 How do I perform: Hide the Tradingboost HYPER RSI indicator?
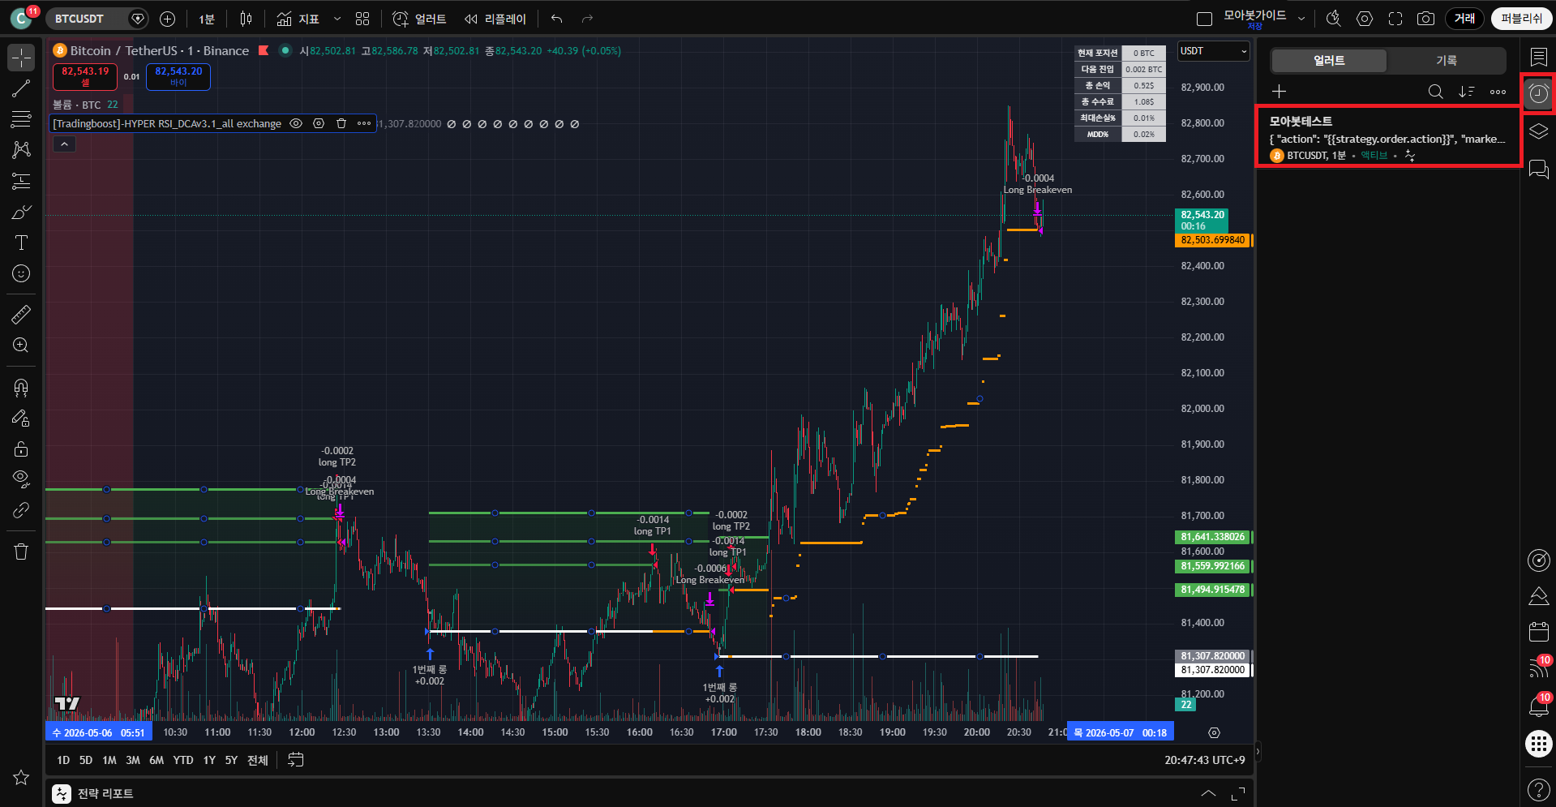(296, 123)
